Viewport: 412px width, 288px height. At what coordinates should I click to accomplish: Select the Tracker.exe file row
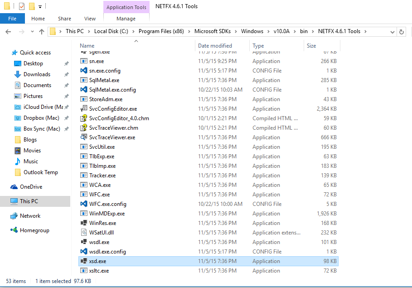pos(208,176)
